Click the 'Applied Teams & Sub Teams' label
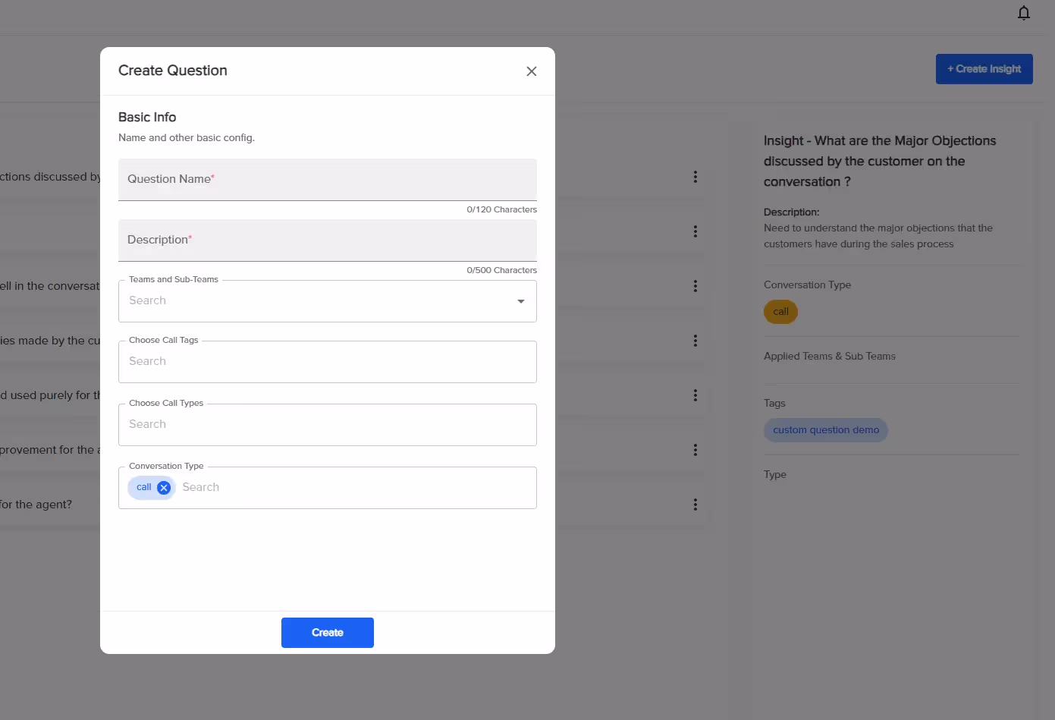This screenshot has height=720, width=1055. 830,357
